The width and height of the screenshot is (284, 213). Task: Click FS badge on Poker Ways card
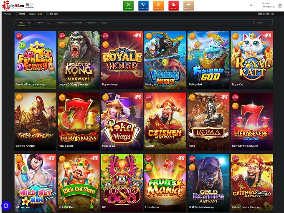tap(137, 97)
